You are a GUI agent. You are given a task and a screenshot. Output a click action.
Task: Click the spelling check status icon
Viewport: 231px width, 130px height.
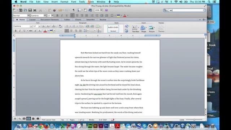113,120
